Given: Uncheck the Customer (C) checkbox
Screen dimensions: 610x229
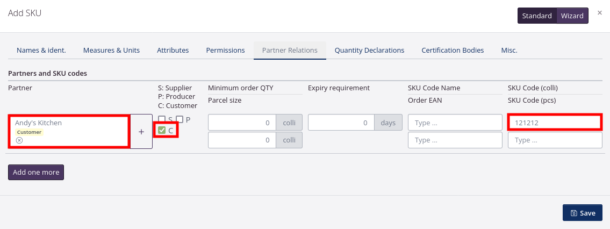Looking at the screenshot, I should [x=162, y=130].
